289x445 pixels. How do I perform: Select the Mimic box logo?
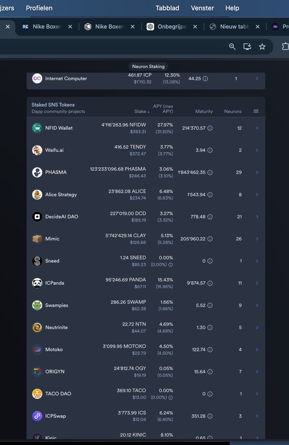37,239
